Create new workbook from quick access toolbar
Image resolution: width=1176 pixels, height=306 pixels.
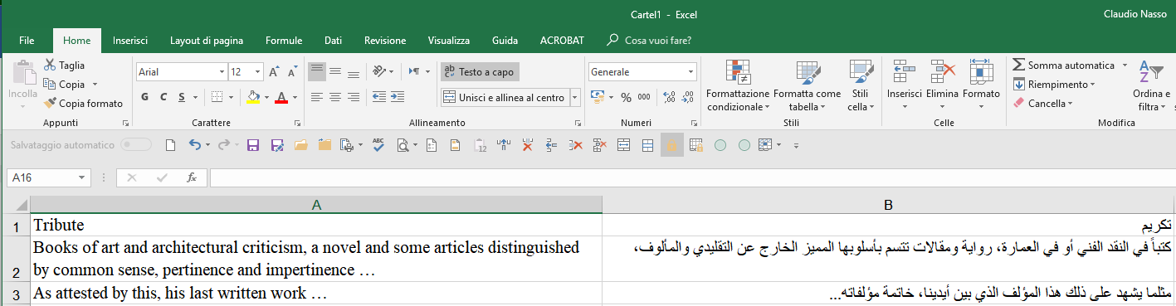tap(171, 145)
